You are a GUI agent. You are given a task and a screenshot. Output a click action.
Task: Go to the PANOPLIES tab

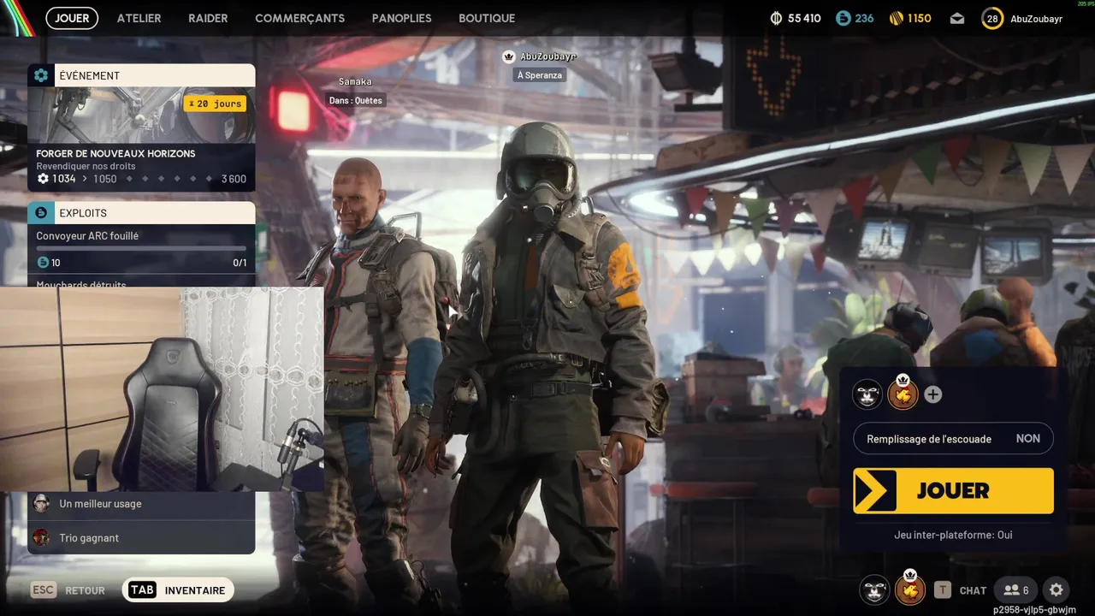click(401, 18)
